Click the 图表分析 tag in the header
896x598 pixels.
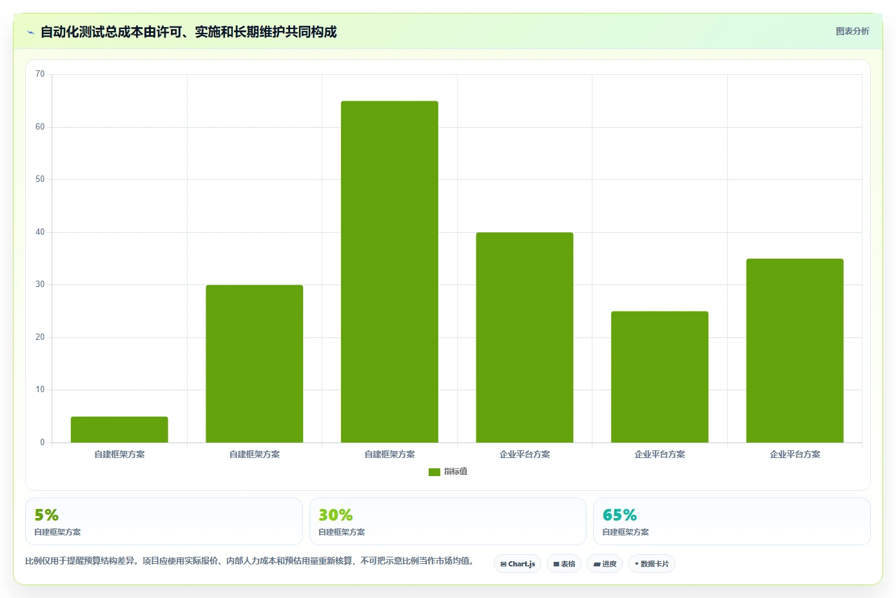pos(852,31)
